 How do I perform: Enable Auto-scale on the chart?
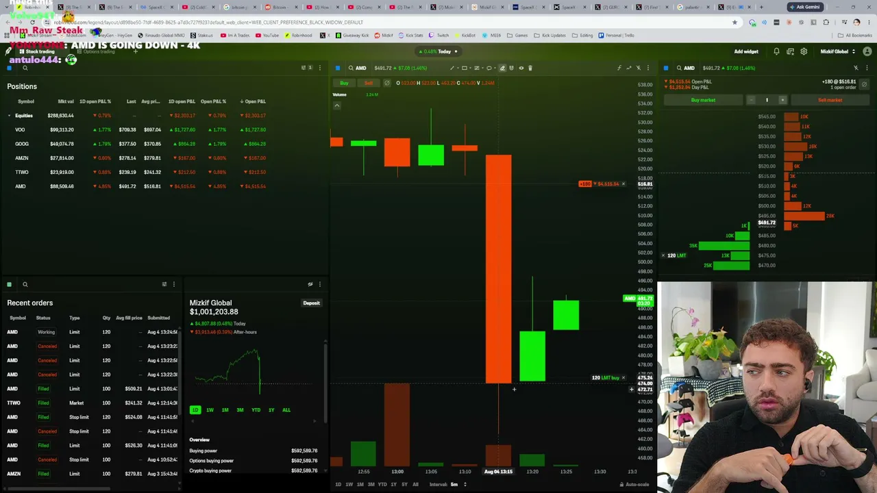click(x=634, y=484)
